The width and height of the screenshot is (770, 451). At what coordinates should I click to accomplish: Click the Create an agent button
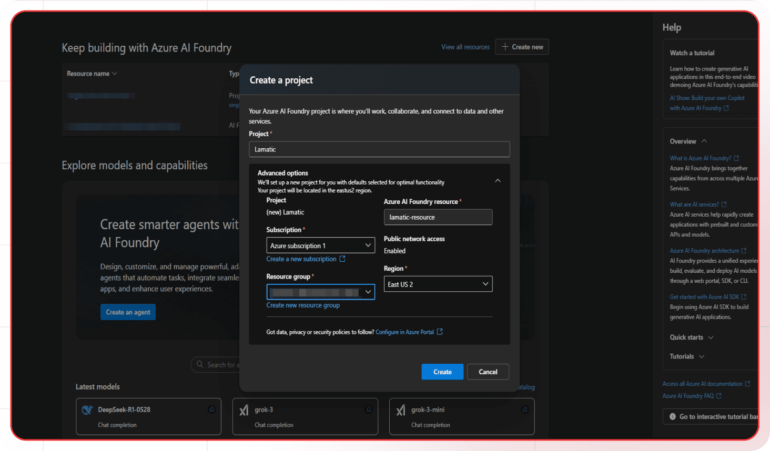click(x=128, y=312)
